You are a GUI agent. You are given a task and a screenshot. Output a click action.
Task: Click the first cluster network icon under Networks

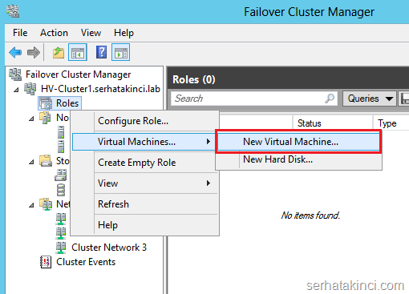click(61, 219)
